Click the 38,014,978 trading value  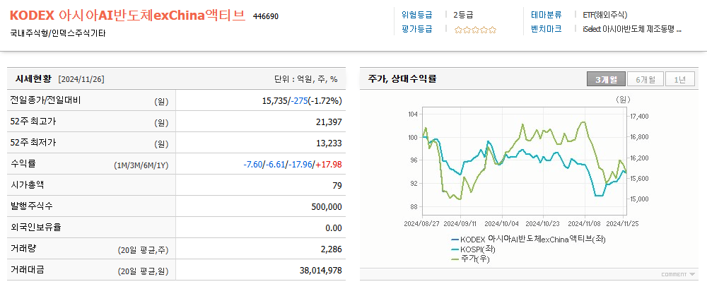coord(320,271)
